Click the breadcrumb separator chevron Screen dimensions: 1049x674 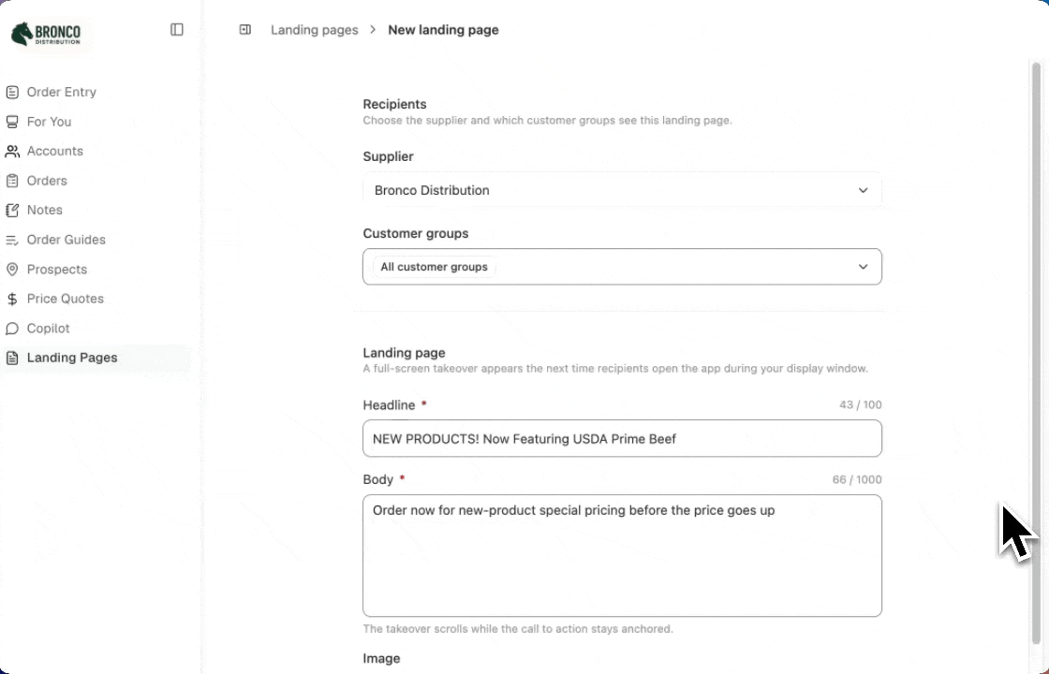pyautogui.click(x=373, y=29)
